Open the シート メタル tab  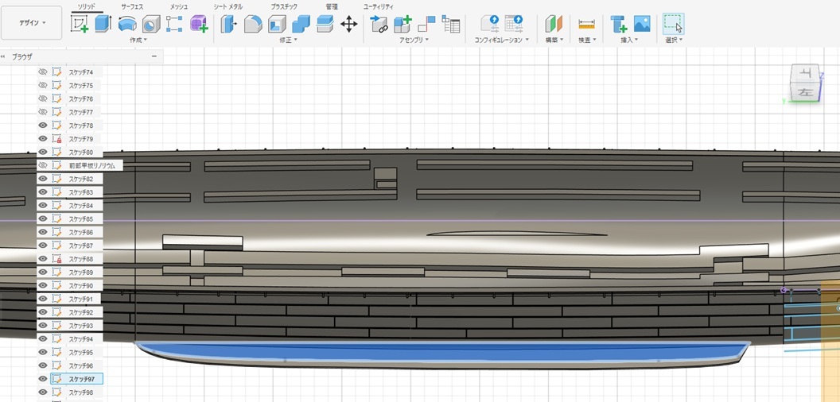pyautogui.click(x=228, y=6)
